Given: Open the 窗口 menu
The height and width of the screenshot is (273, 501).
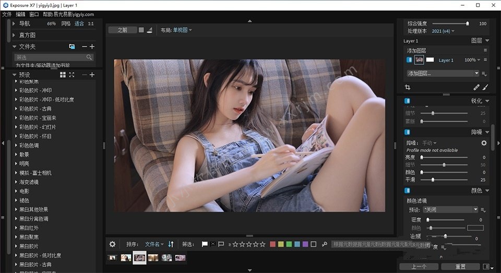Looking at the screenshot, I should 34,15.
